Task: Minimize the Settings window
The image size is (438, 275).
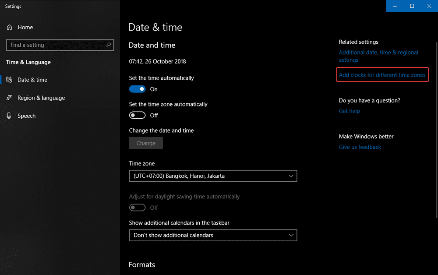Action: pyautogui.click(x=395, y=6)
